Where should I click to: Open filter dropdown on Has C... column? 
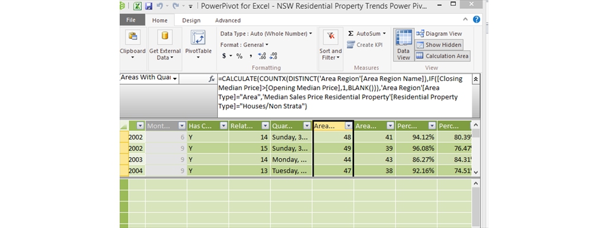pyautogui.click(x=224, y=125)
